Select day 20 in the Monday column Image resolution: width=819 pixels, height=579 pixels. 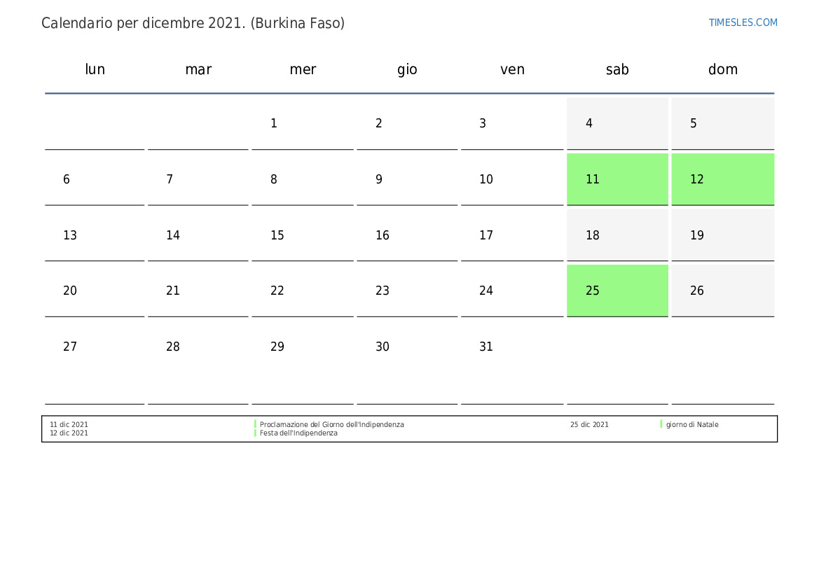pyautogui.click(x=70, y=291)
